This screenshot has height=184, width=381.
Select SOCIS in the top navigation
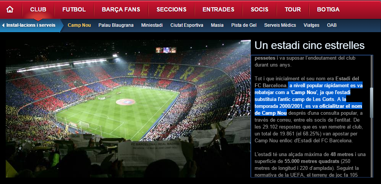click(x=260, y=10)
